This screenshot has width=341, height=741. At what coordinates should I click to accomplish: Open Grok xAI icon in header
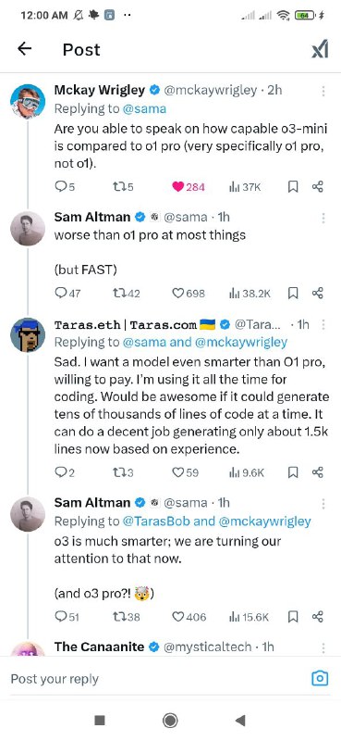tap(320, 49)
